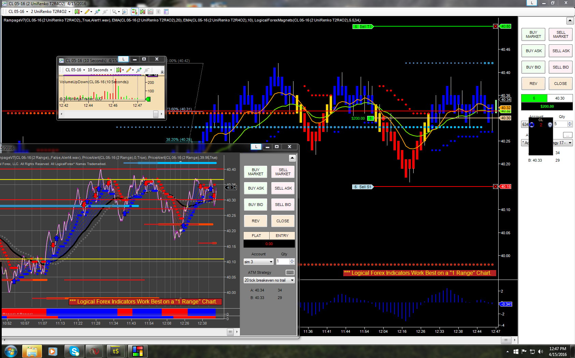Click SELL BID in right Chart Trader panel
Screen dimensions: 575x358
[561, 67]
